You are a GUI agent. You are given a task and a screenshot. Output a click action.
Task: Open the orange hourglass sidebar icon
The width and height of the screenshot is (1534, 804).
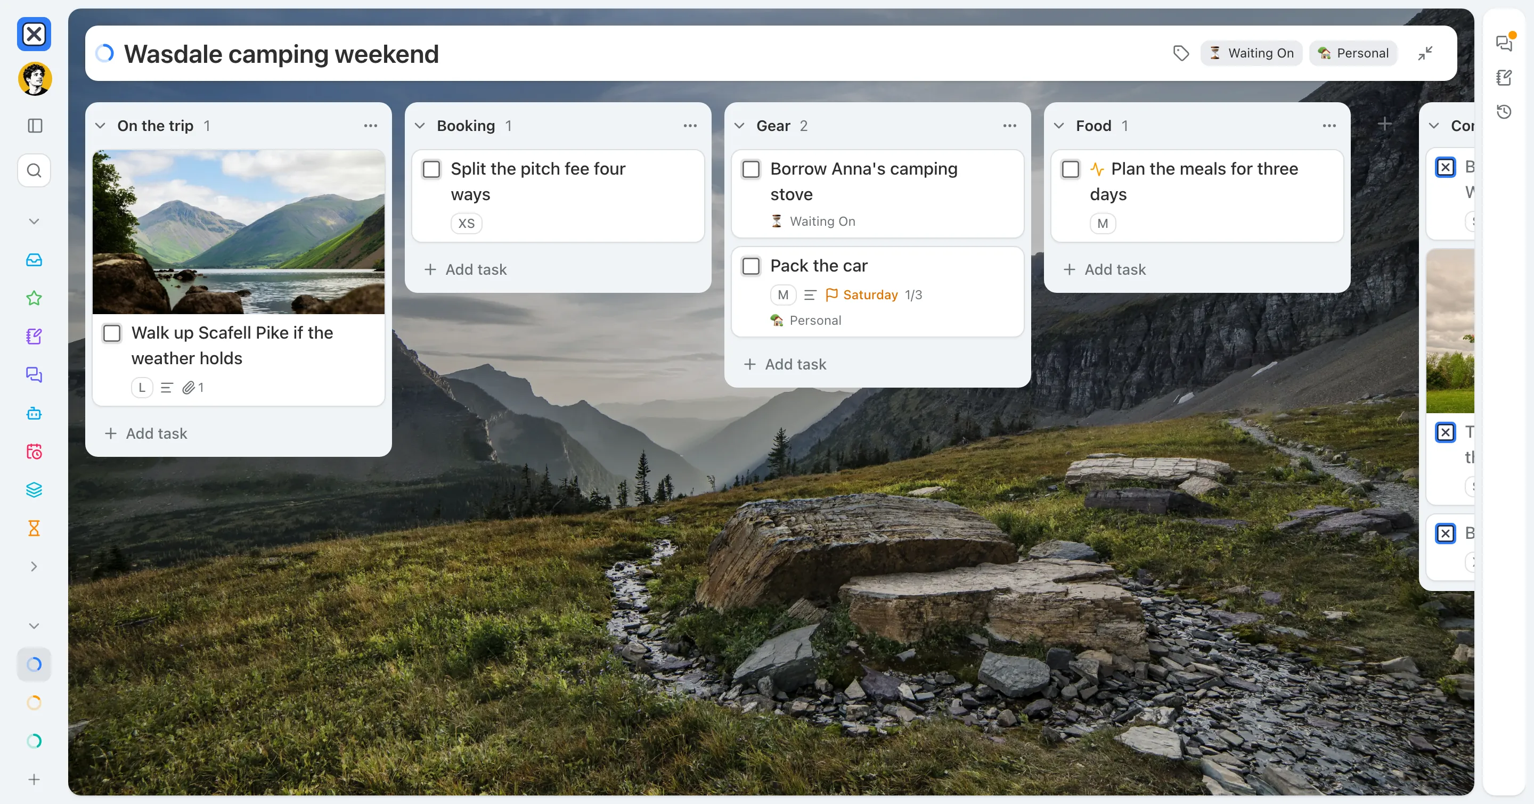click(34, 528)
